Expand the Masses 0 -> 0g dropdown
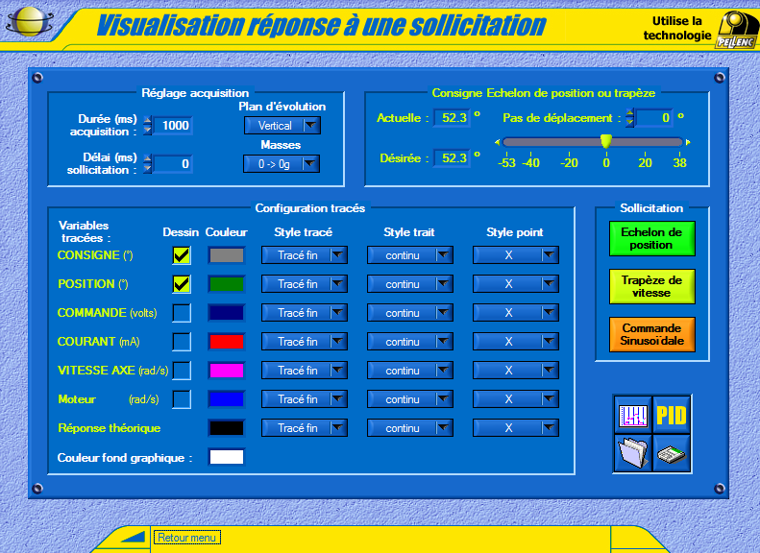 coord(282,164)
